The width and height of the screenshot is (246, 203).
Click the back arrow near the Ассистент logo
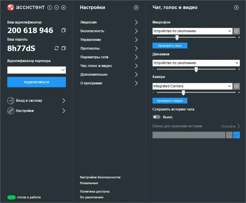(x=50, y=8)
